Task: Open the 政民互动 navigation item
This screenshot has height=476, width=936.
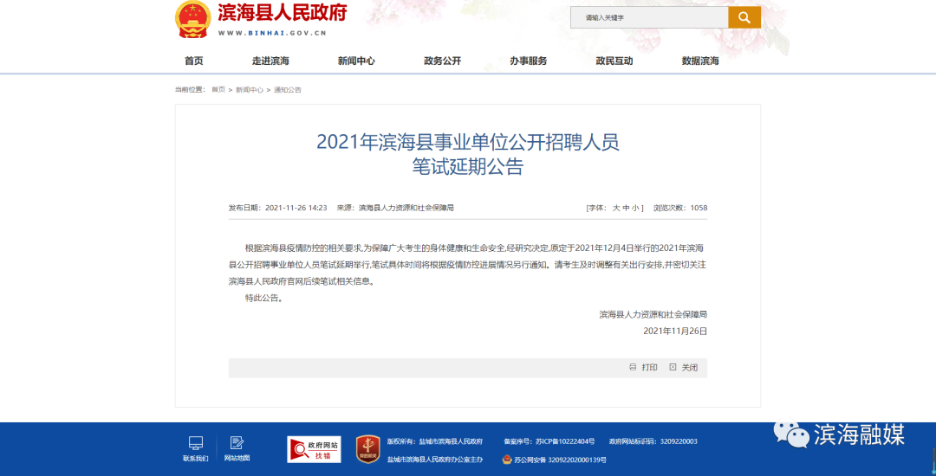Action: (614, 61)
